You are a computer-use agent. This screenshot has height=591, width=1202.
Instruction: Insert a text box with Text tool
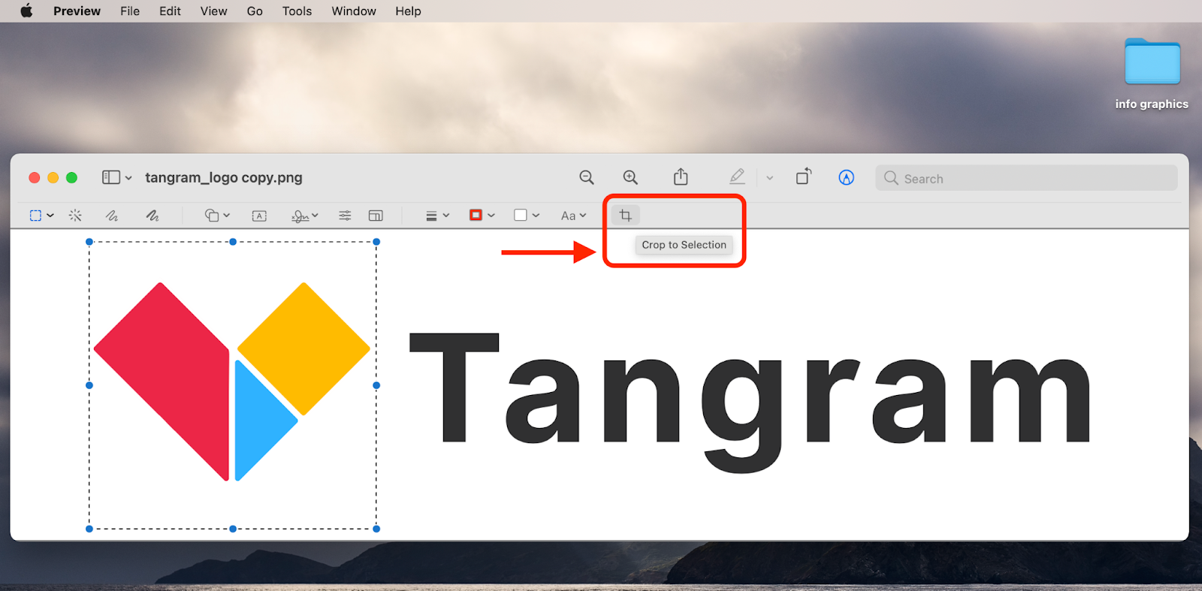click(259, 216)
